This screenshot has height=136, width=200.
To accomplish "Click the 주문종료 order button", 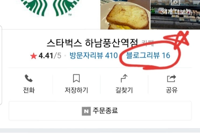I will [100, 111].
